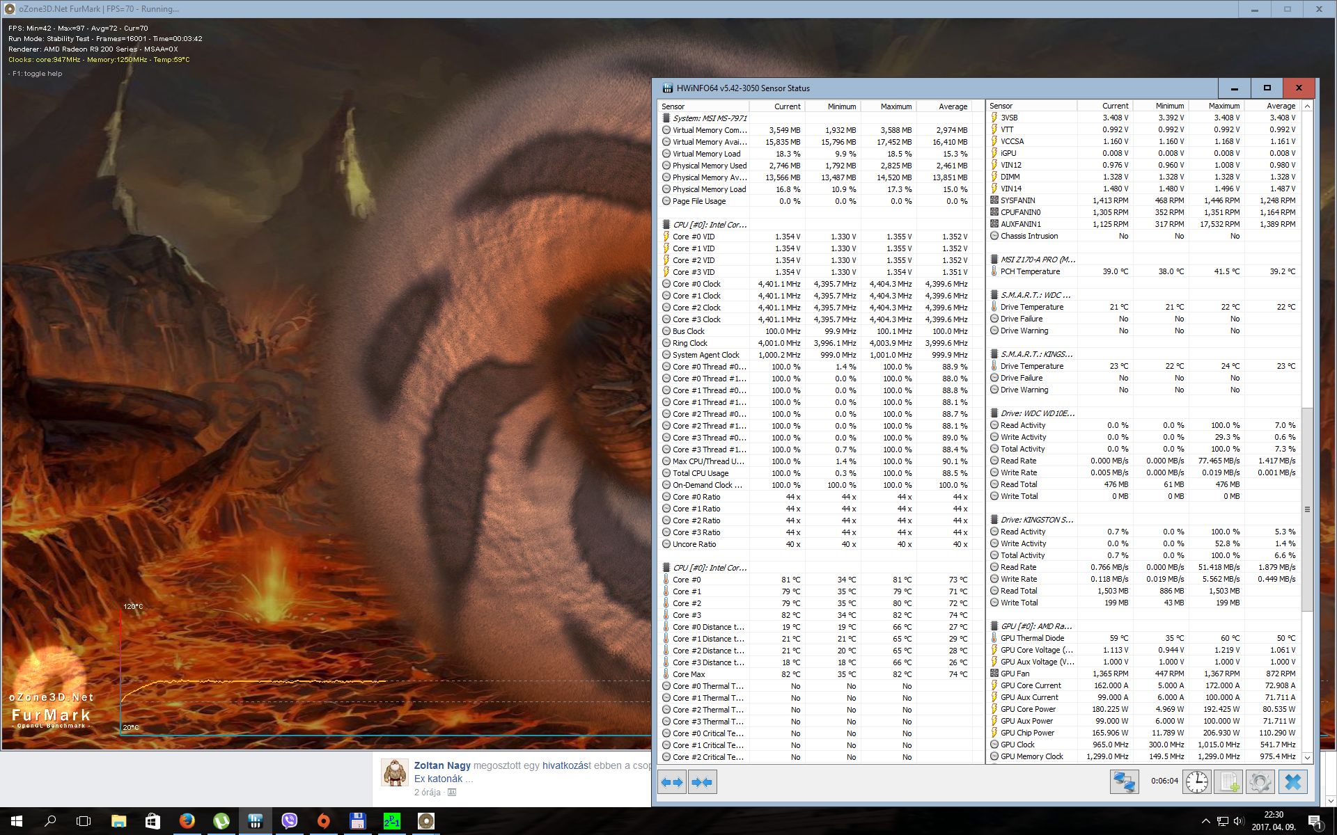Open HWiNFO sensor settings gear
Viewport: 1337px width, 835px height.
click(1259, 782)
